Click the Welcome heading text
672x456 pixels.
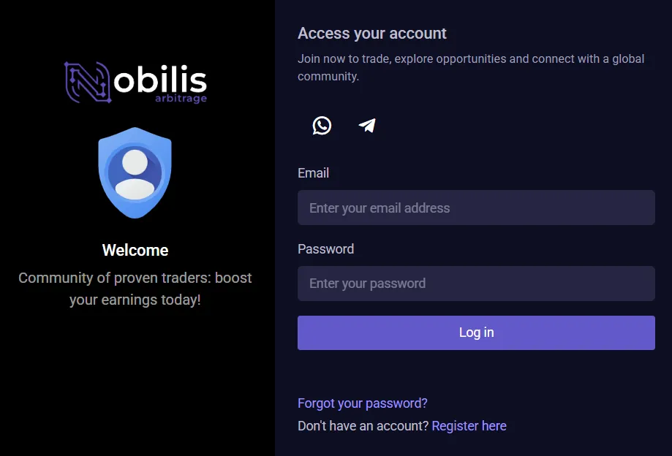(135, 250)
